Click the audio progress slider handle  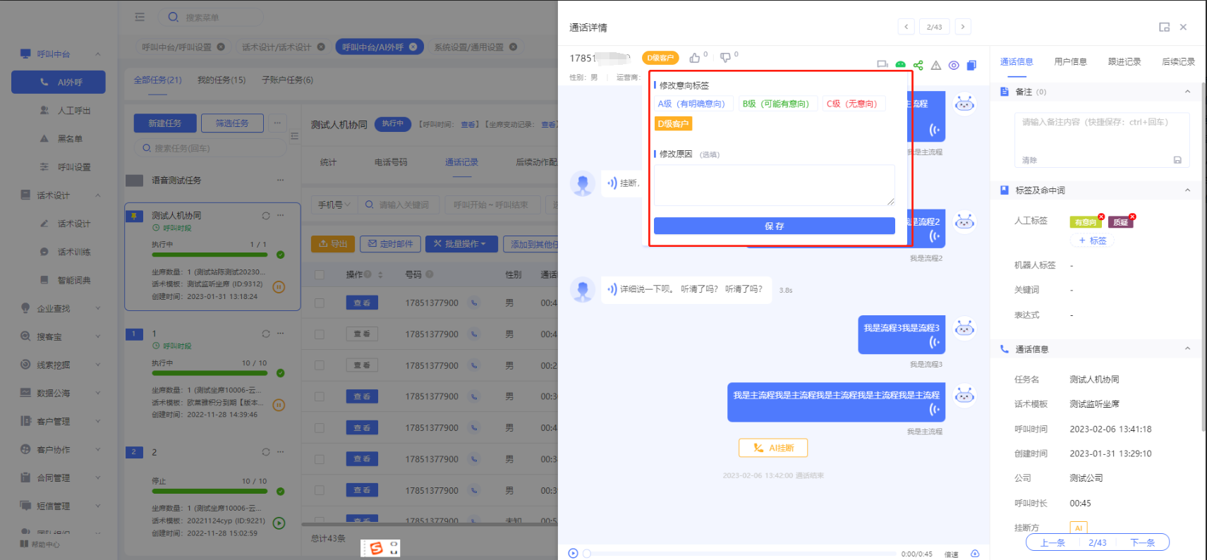pos(587,554)
